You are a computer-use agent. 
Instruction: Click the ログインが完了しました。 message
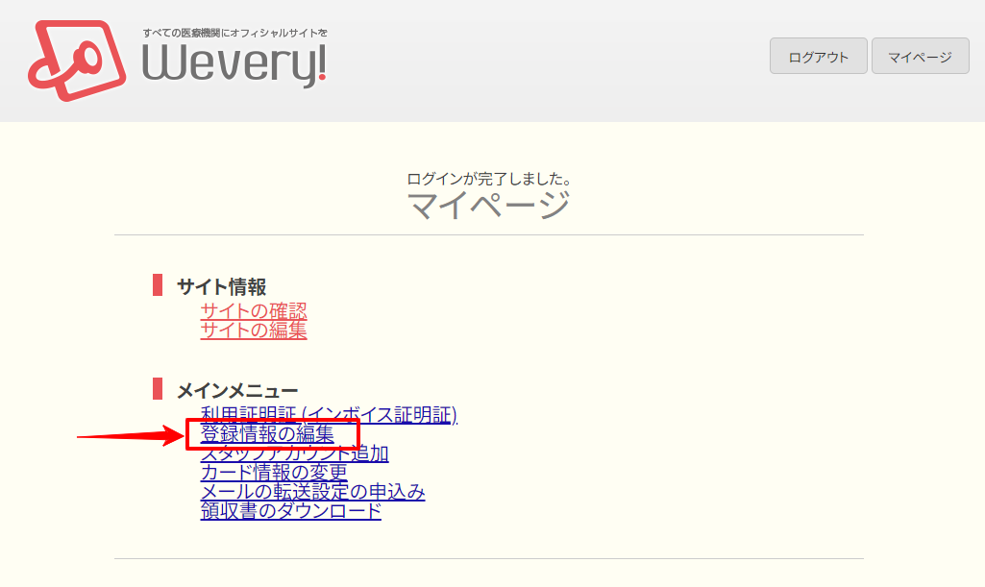(x=489, y=179)
